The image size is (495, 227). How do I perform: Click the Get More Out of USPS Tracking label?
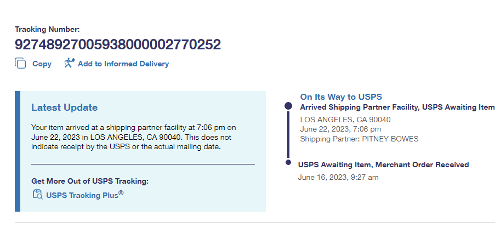click(90, 181)
